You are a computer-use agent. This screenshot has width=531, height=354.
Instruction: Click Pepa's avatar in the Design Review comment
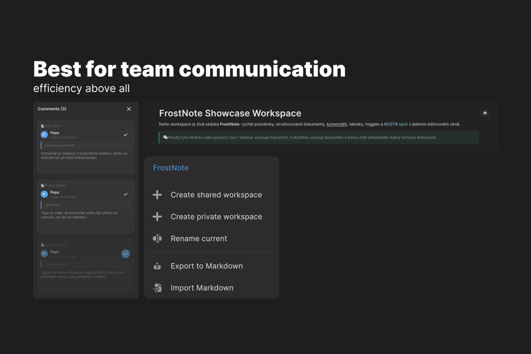click(44, 254)
